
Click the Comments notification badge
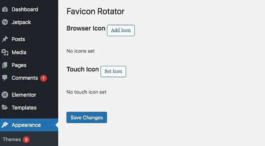44,78
